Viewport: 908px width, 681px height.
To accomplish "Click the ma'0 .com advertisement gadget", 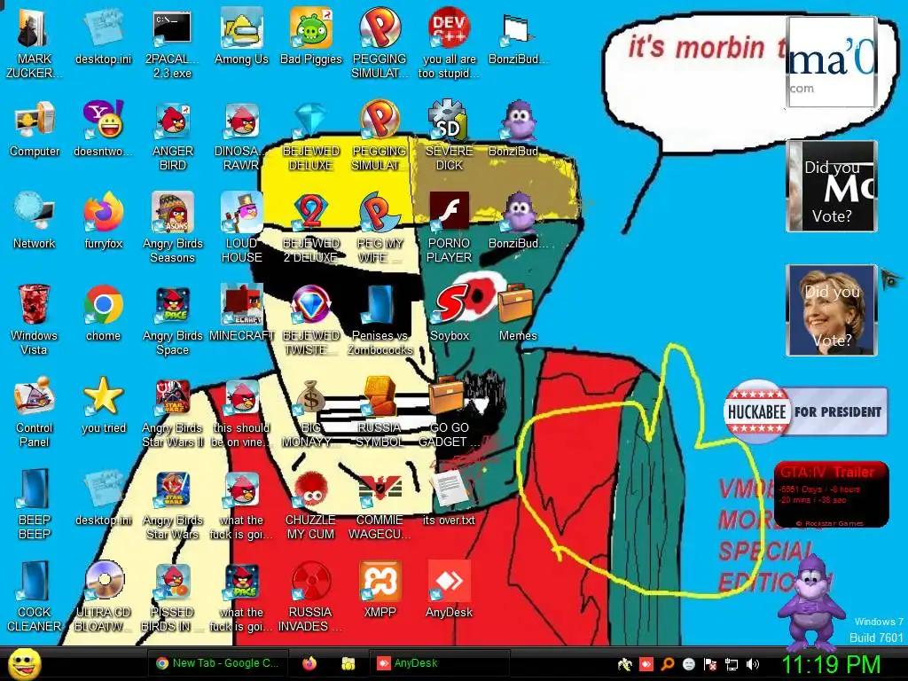I will pyautogui.click(x=832, y=62).
